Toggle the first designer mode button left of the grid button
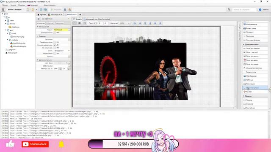The image size is (271, 152). click(75, 23)
